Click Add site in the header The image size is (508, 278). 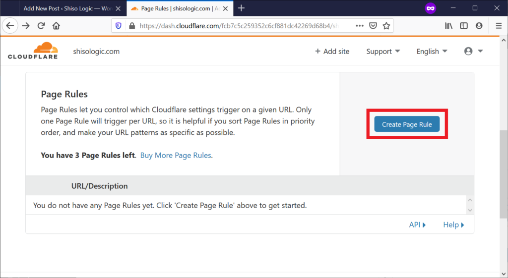332,52
